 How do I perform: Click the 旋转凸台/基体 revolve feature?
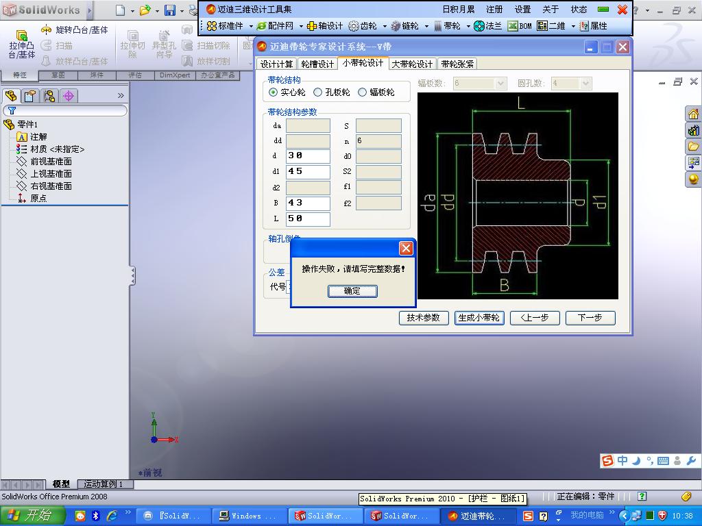click(x=75, y=30)
